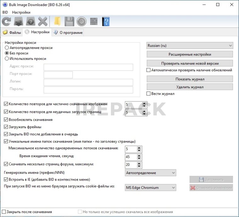Click the download tray toolbar icon
Viewport: 239px width, 217px height.
tap(18, 21)
